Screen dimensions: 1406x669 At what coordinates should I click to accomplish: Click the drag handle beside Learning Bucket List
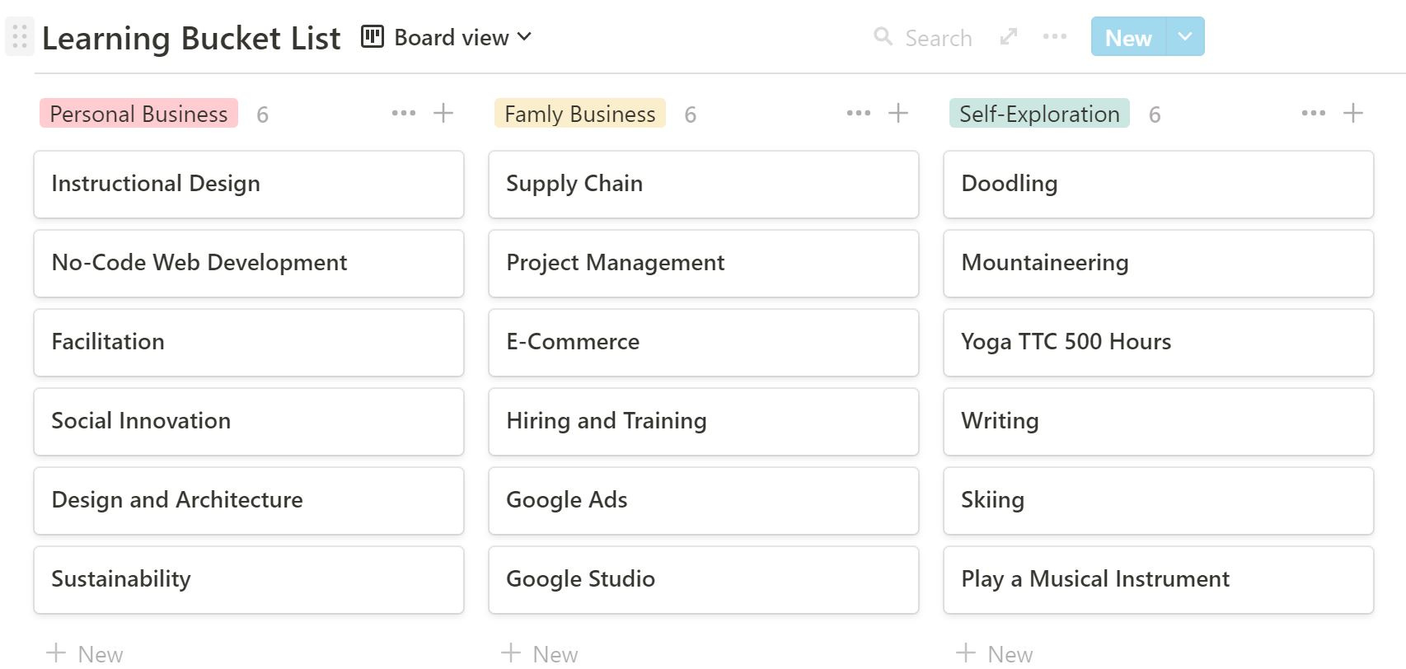coord(20,37)
